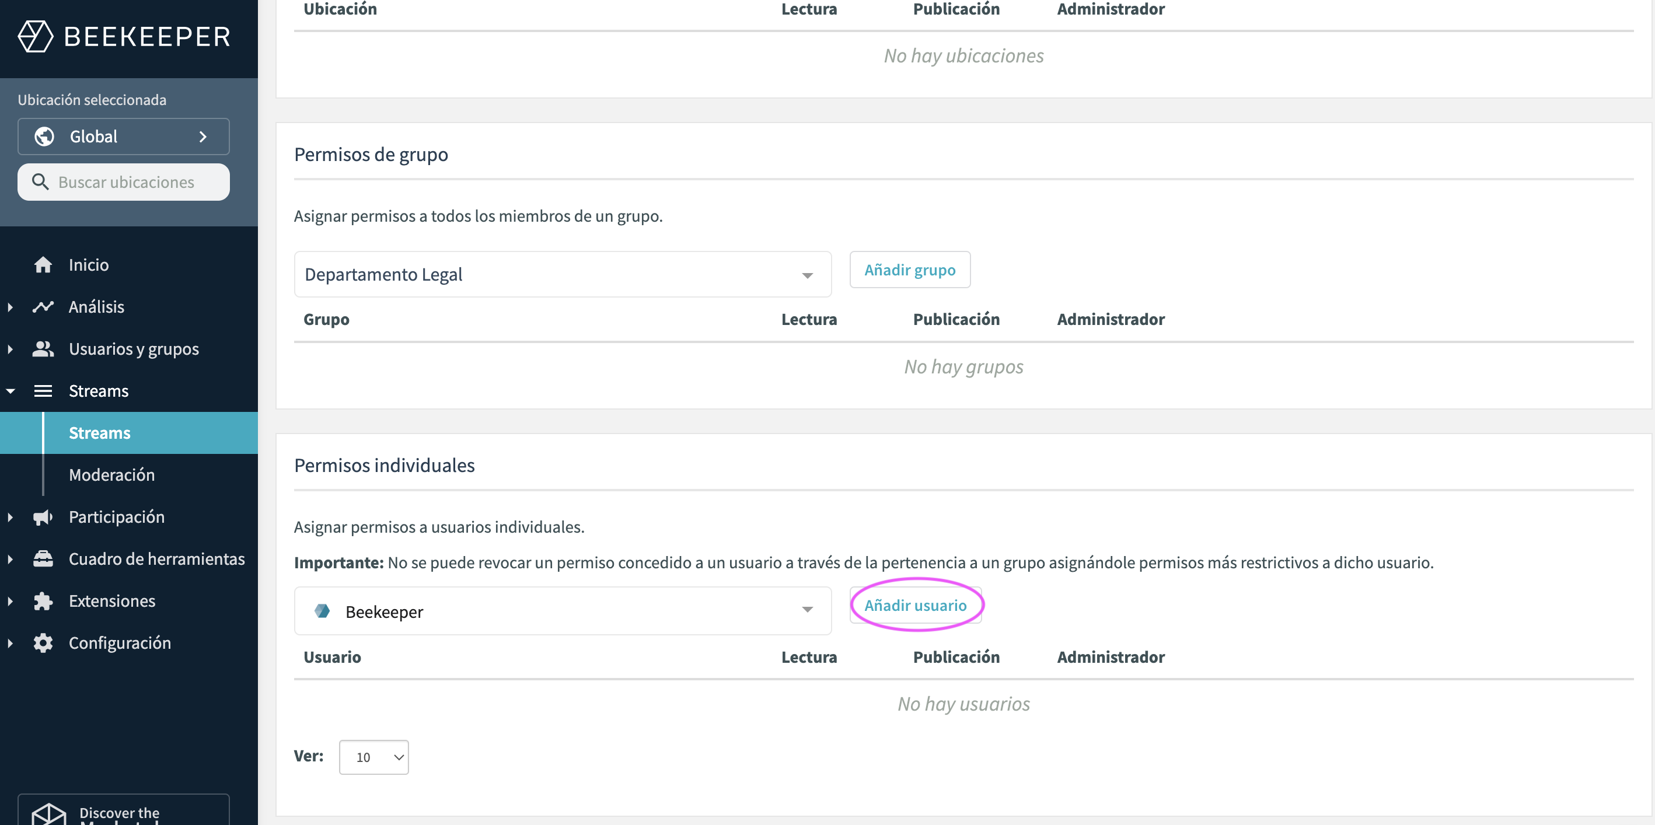Click the Extensiones puzzle piece icon

(x=43, y=601)
